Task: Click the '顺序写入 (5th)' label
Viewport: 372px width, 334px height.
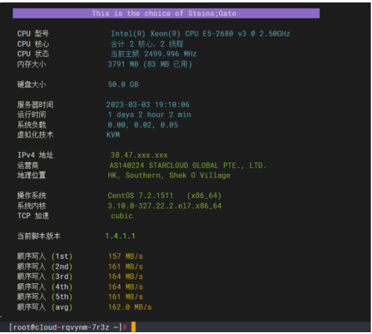Action: pyautogui.click(x=45, y=297)
